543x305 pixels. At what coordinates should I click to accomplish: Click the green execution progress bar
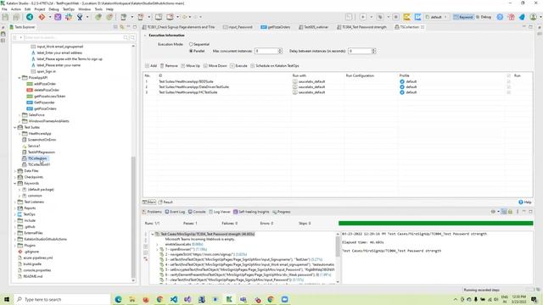[435, 224]
